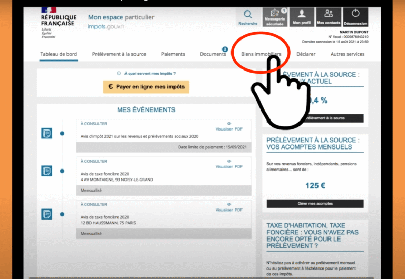Click Date limite de paiement : 15/09/2021 text
This screenshot has width=405, height=279.
pyautogui.click(x=213, y=147)
